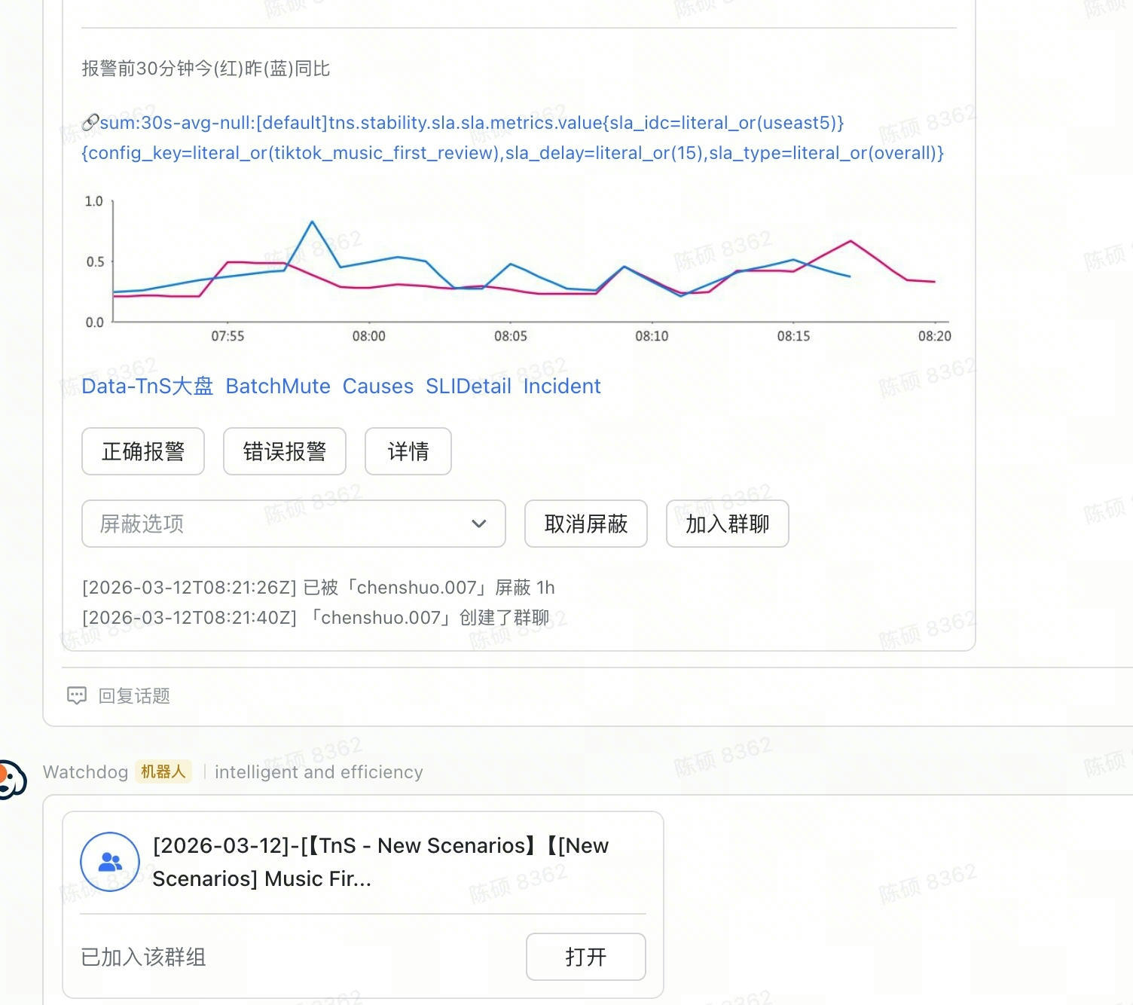Click the 详情 details button
The image size is (1133, 1005).
[x=408, y=451]
